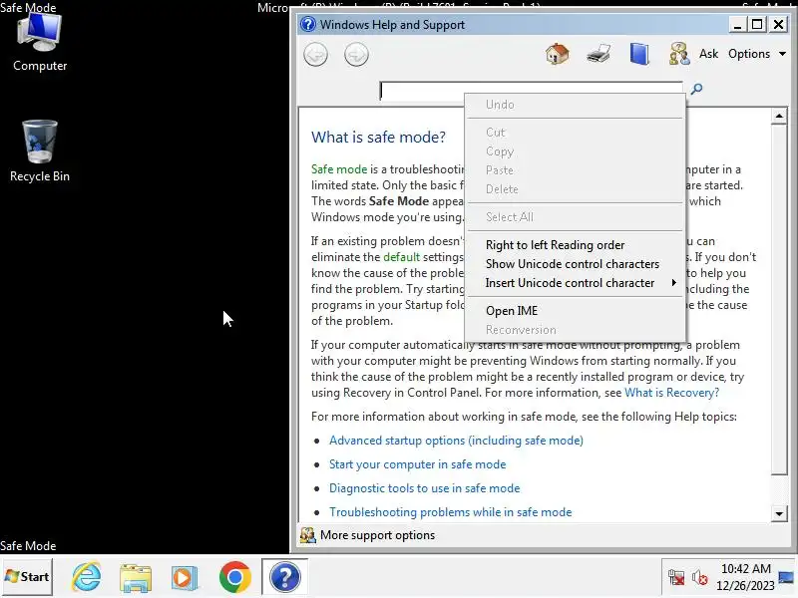Screen dimensions: 798x598
Task: Choose Right to left Reading order
Action: [576, 245]
